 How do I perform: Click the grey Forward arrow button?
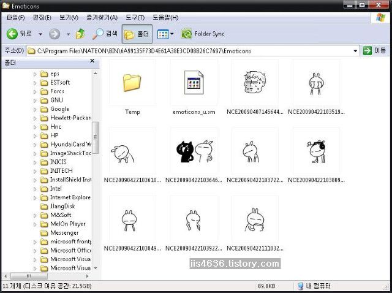[55, 34]
